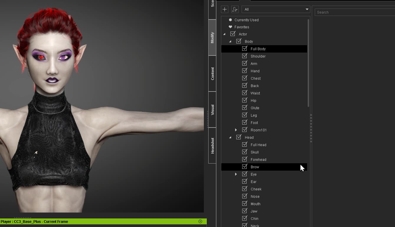Collapse the Head tree group

(230, 137)
